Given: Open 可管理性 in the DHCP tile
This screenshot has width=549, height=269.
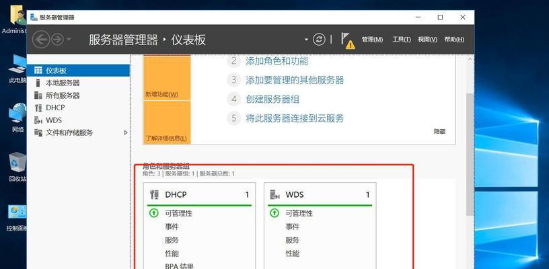Looking at the screenshot, I should [x=178, y=213].
